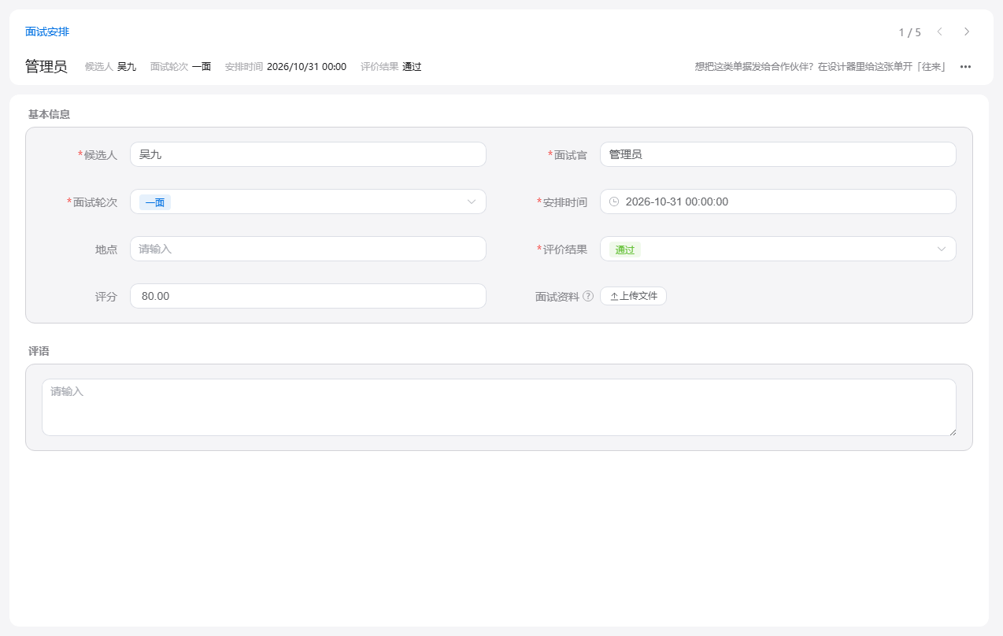Click the 评分 field showing 80.00

click(308, 296)
